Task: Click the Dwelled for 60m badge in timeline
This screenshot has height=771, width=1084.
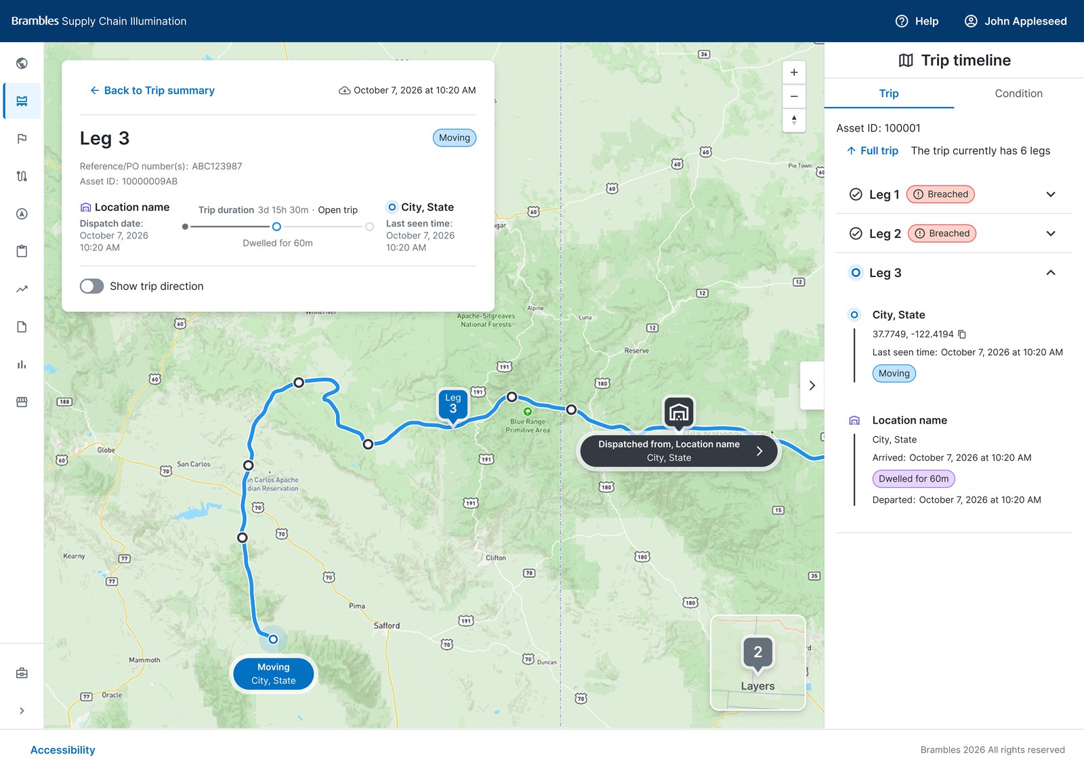Action: click(913, 479)
